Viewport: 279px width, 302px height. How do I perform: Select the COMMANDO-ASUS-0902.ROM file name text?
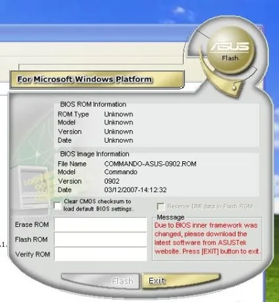(x=150, y=164)
